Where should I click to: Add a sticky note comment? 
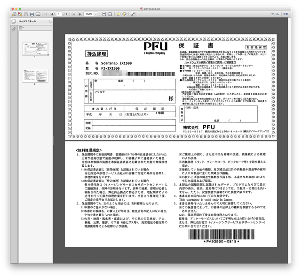[x=119, y=14]
